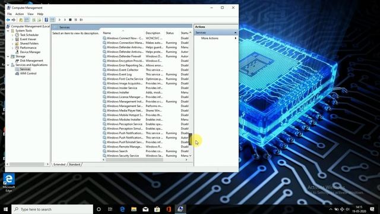The image size is (380, 214).
Task: Sort by the Status column header
Action: 170,33
